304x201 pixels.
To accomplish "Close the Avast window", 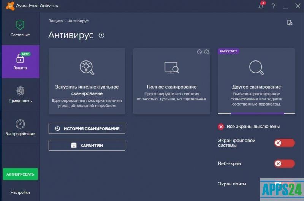I will [x=298, y=6].
